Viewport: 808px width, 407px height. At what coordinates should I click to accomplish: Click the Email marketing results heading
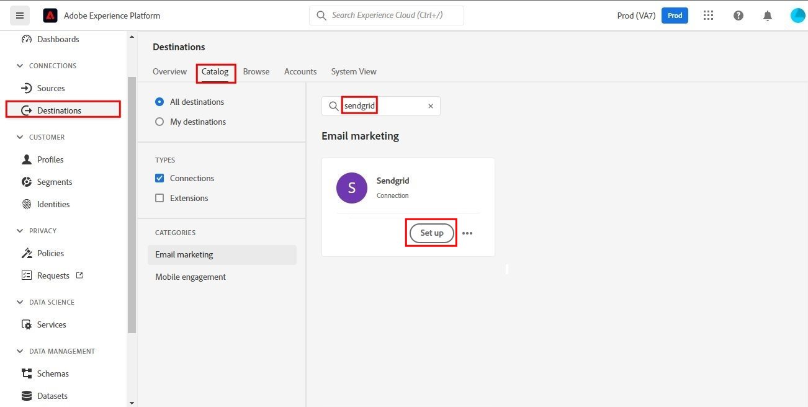[x=360, y=136]
